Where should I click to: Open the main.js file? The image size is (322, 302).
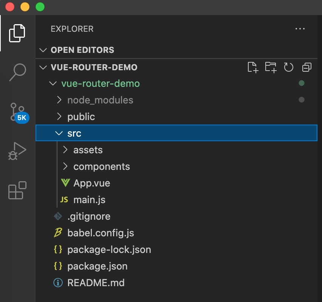click(176, 200)
